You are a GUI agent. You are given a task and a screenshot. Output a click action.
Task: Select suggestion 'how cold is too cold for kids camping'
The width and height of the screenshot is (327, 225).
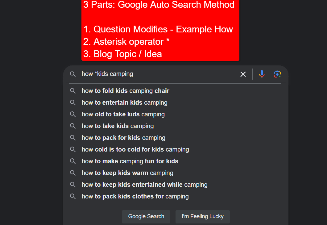click(x=135, y=149)
